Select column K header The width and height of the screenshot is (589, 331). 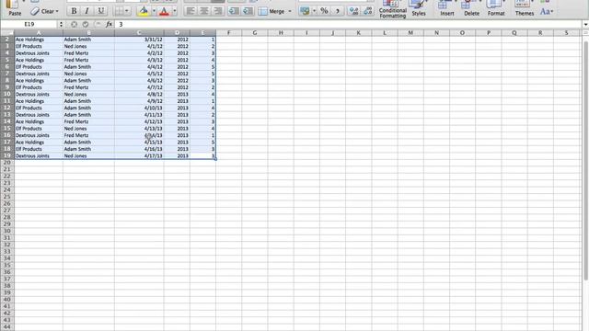(358, 33)
